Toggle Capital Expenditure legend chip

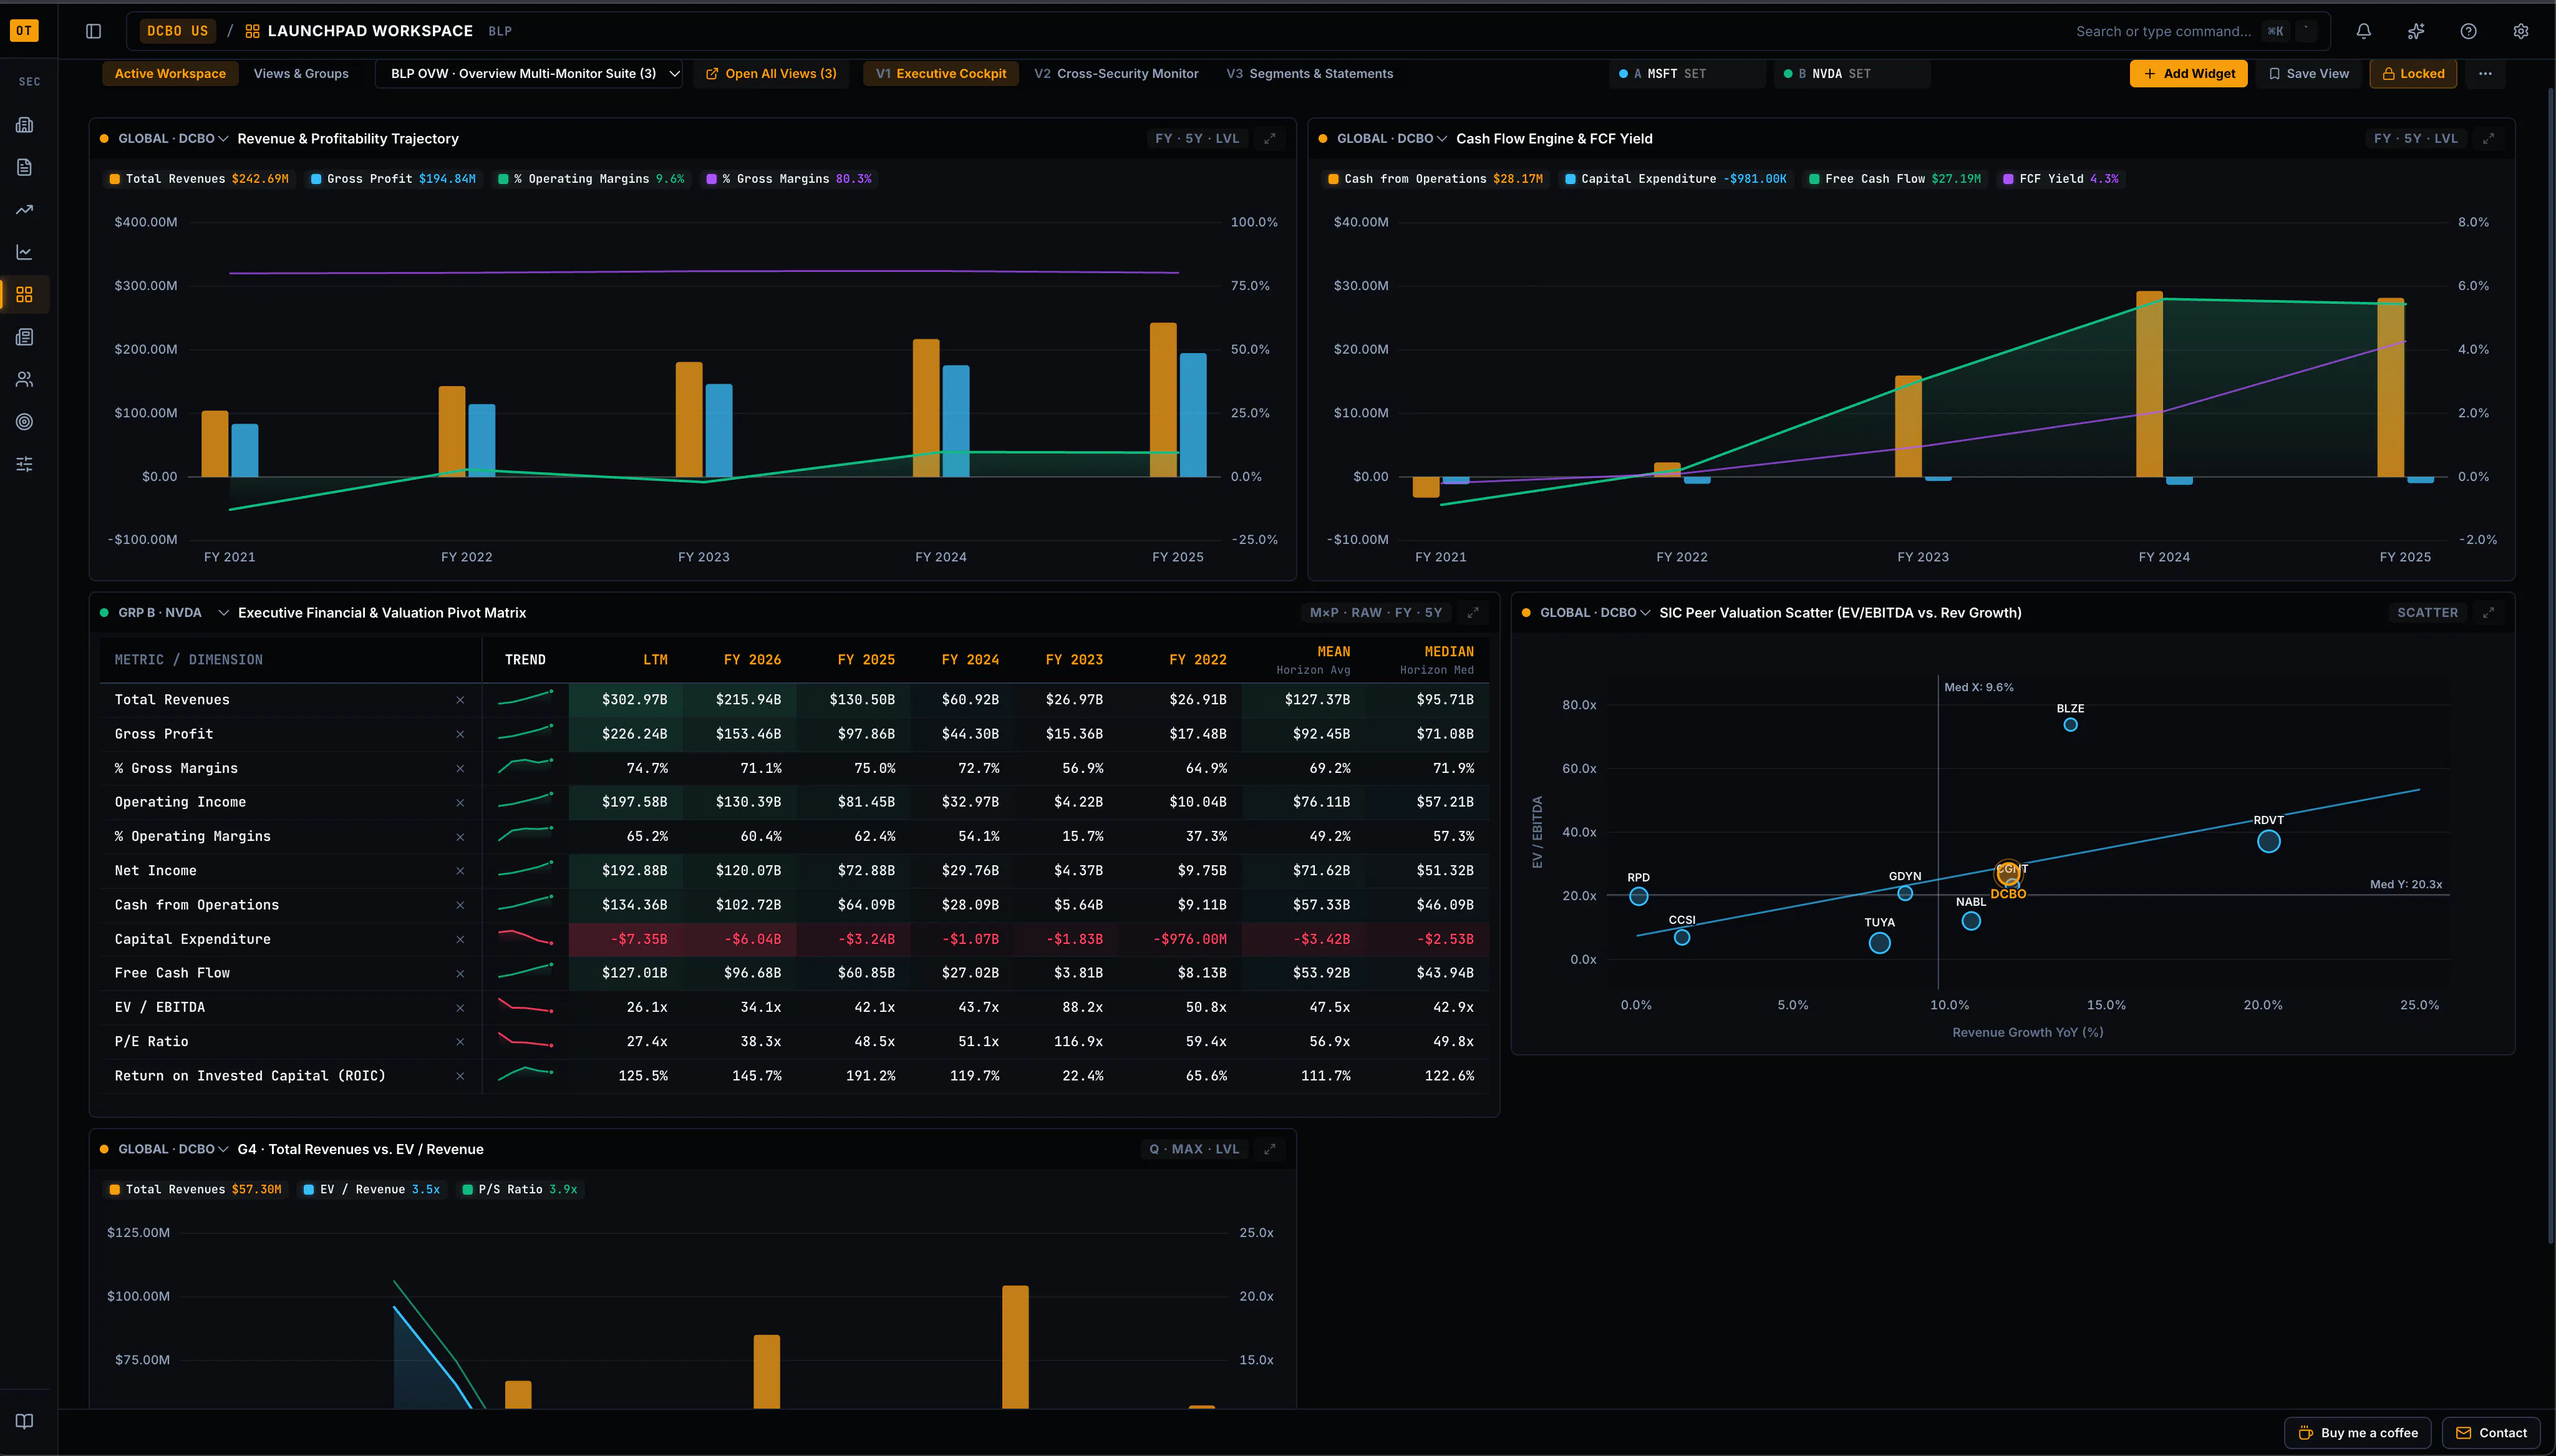pos(1677,179)
